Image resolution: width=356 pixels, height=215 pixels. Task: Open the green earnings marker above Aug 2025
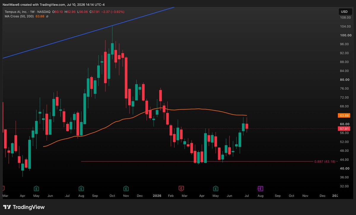pos(81,188)
